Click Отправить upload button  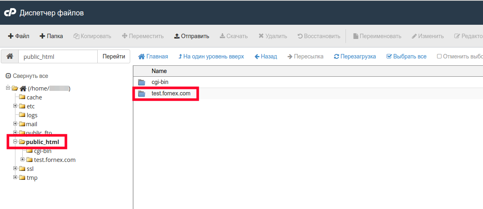pos(191,36)
